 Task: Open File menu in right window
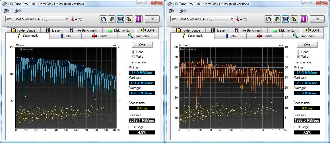pyautogui.click(x=172, y=11)
